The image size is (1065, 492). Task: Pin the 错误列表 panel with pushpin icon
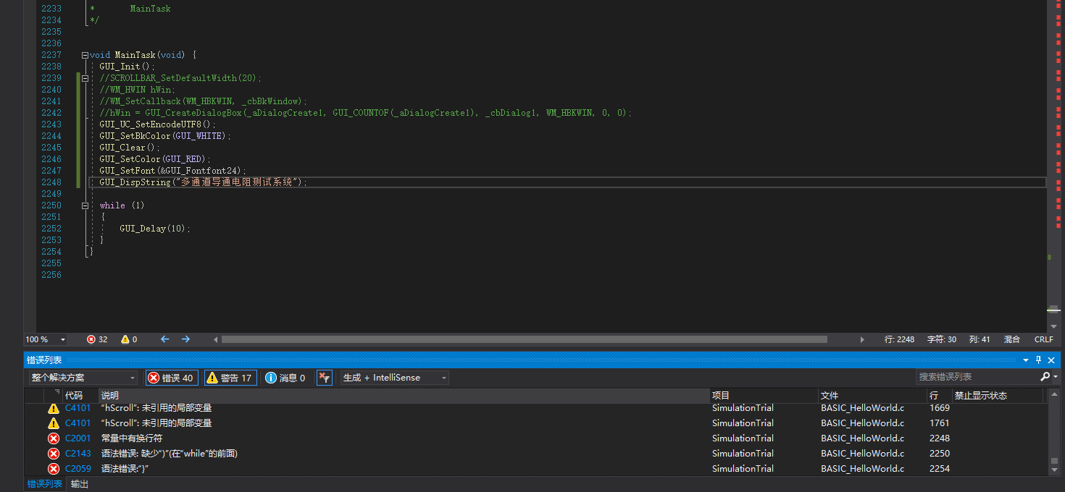pyautogui.click(x=1038, y=360)
